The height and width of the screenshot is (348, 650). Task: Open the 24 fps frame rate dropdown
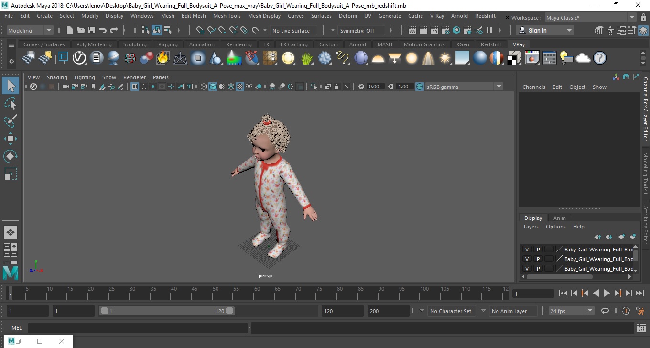pyautogui.click(x=572, y=311)
